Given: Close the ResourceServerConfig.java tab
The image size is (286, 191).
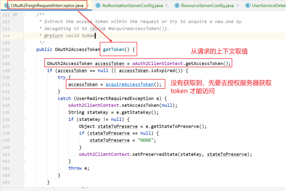Looking at the screenshot, I should click(237, 6).
